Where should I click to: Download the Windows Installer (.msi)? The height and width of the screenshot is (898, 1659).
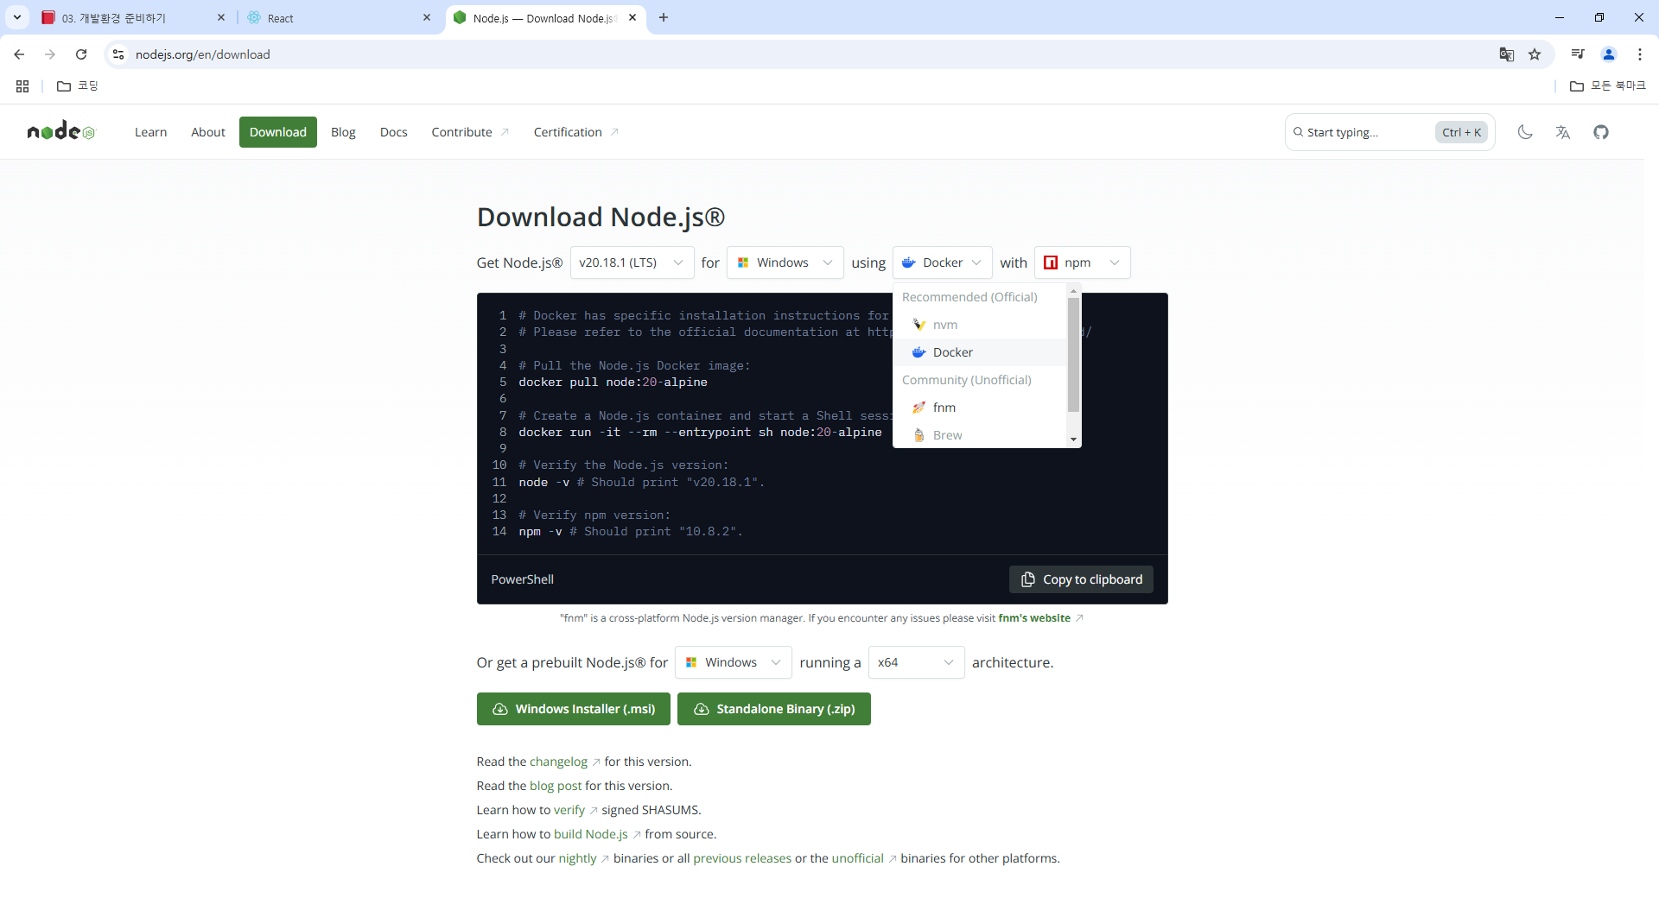pyautogui.click(x=574, y=709)
